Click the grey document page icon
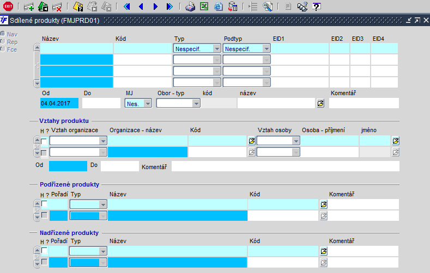The width and height of the screenshot is (430, 273). (288, 7)
